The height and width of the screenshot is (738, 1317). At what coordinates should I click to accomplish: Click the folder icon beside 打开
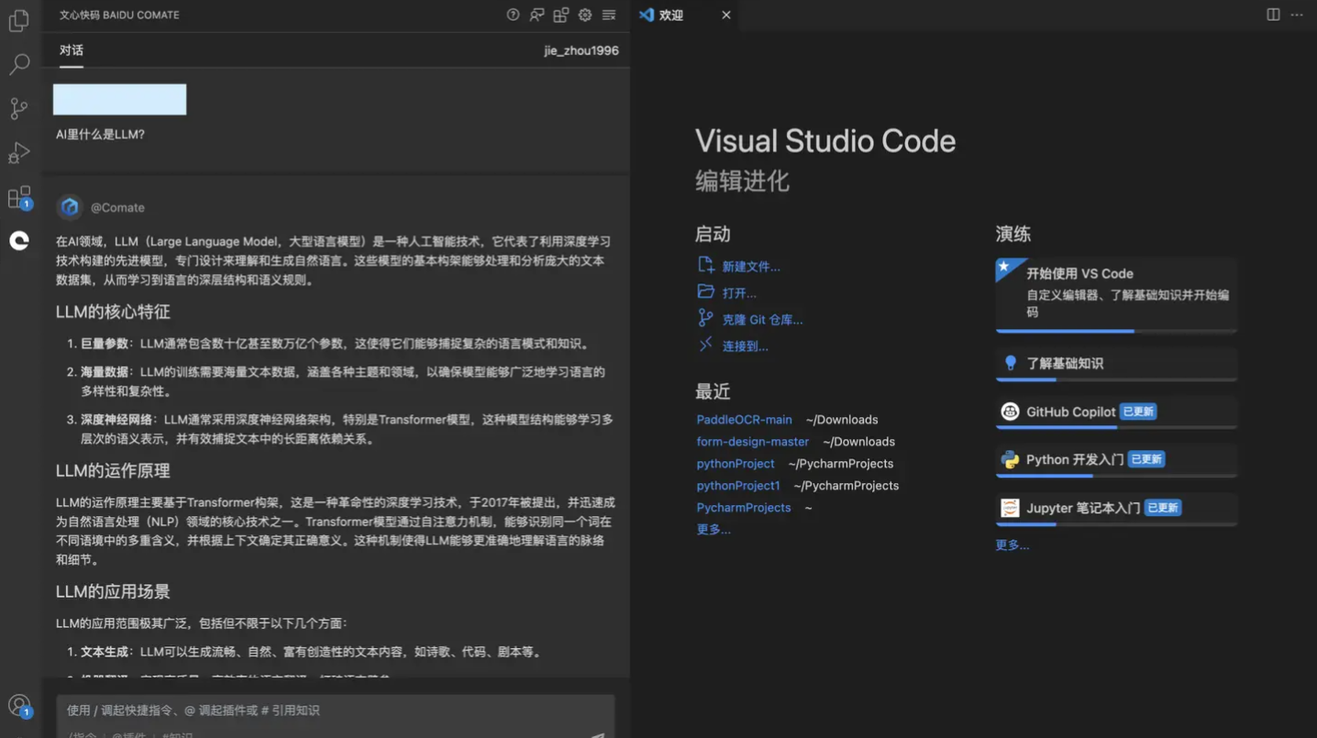pos(705,292)
